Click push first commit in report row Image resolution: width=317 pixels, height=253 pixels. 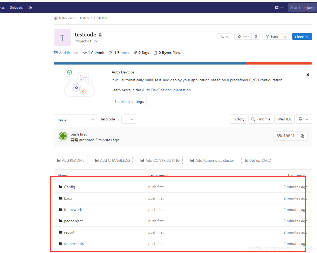pos(156,232)
